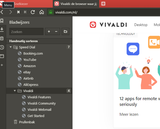
Task: Click the Meer lezen link
Action: point(129,114)
